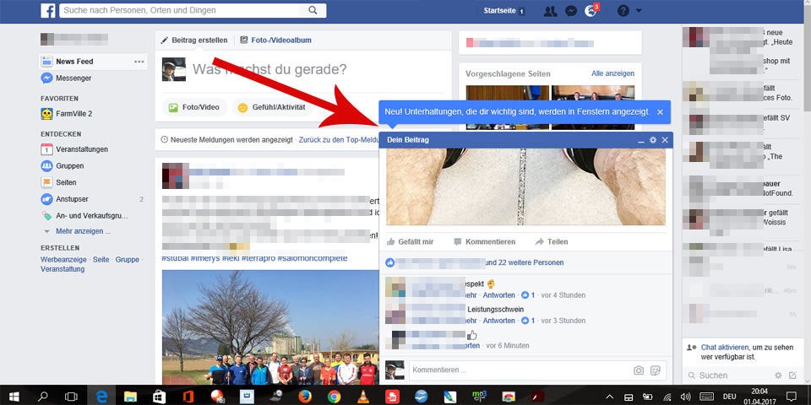Open Messenger in the left sidebar
The height and width of the screenshot is (405, 811).
(x=73, y=78)
